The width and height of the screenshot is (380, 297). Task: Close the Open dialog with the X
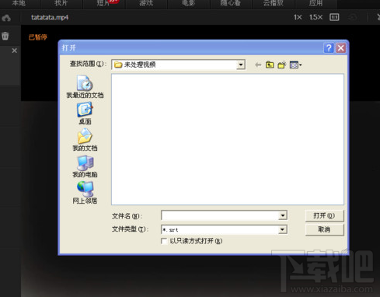click(x=341, y=48)
